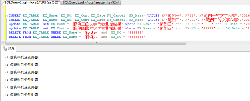Click the second INSERT statement line
The height and width of the screenshot is (101, 250).
(129, 20)
